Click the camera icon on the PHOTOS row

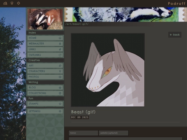click(60, 77)
